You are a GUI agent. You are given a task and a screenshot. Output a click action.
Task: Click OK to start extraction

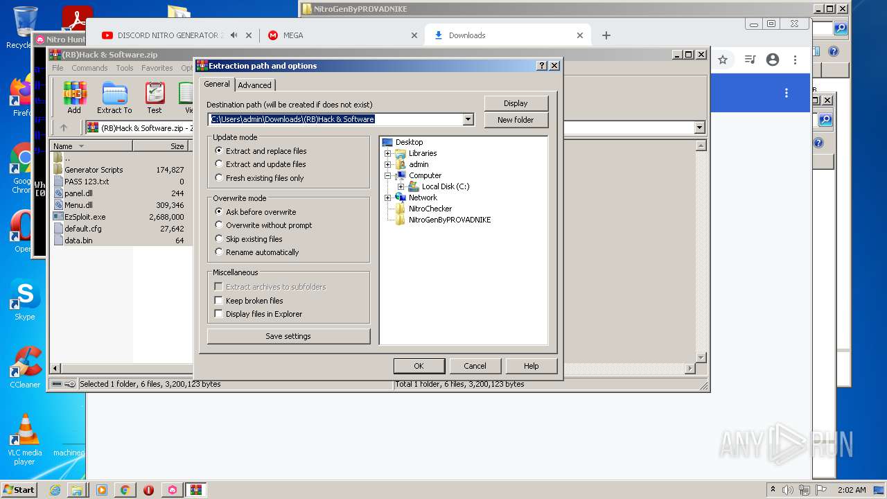point(419,366)
